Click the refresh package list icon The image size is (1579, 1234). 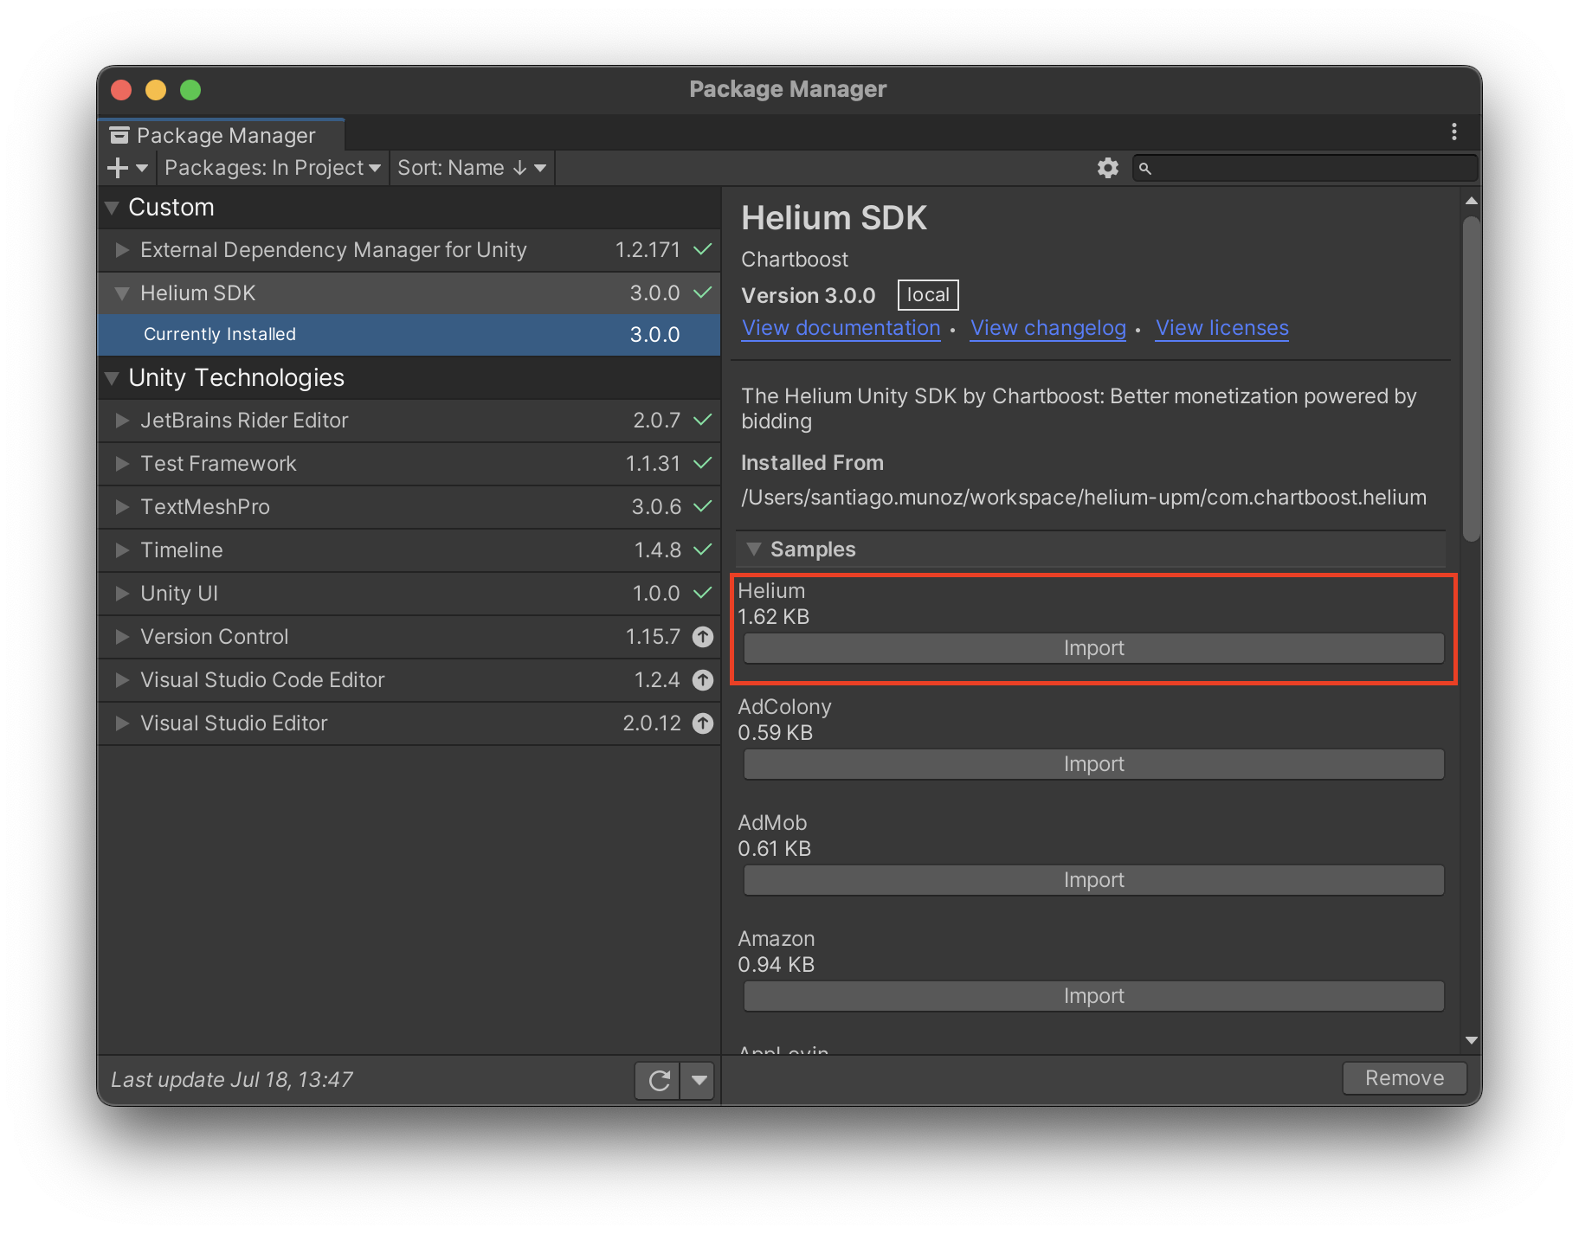click(x=659, y=1080)
